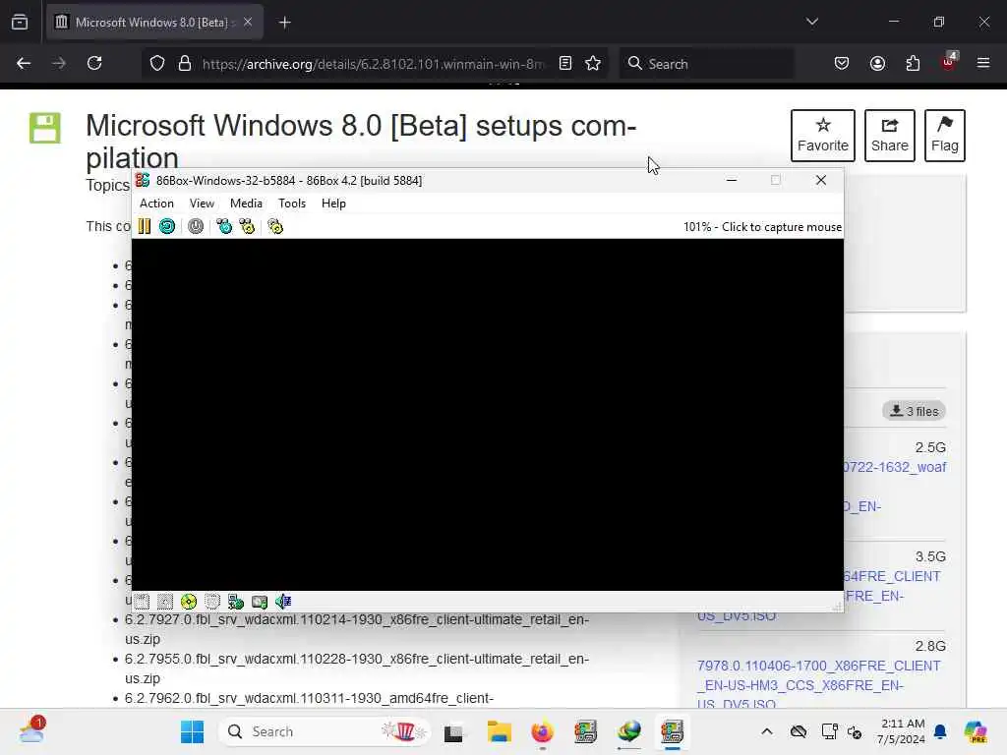Open the list all tabs dropdown
This screenshot has width=1007, height=755.
click(x=811, y=23)
